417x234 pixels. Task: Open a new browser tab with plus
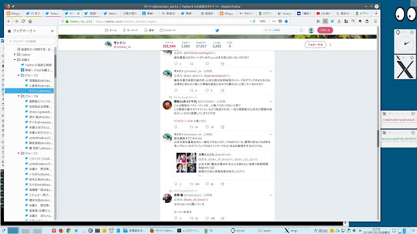pos(376,13)
